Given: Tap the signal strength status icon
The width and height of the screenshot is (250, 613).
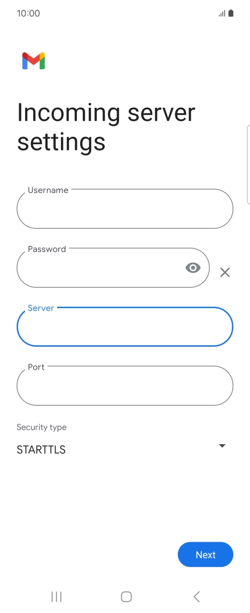Looking at the screenshot, I should (222, 13).
